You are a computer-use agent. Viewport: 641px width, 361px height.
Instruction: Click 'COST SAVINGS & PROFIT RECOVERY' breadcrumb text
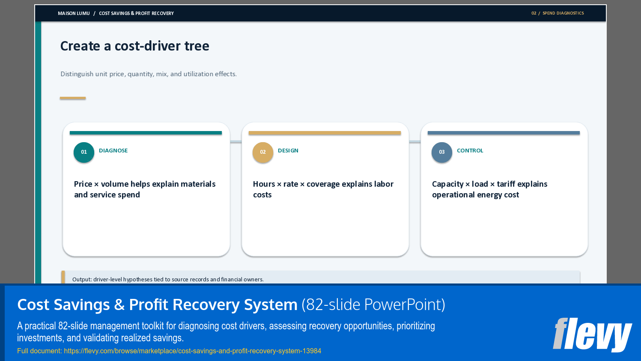(x=136, y=13)
